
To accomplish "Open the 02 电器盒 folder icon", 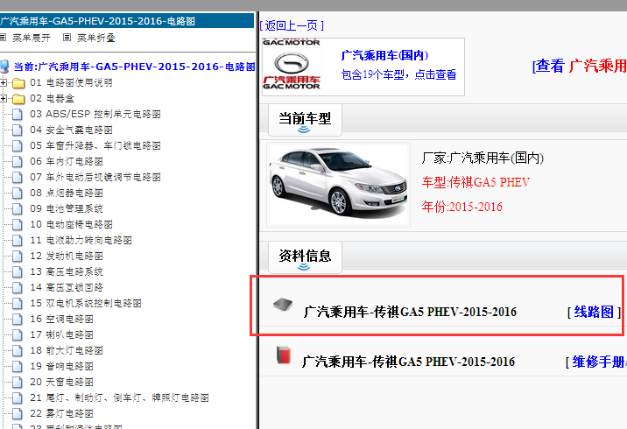I will (18, 99).
